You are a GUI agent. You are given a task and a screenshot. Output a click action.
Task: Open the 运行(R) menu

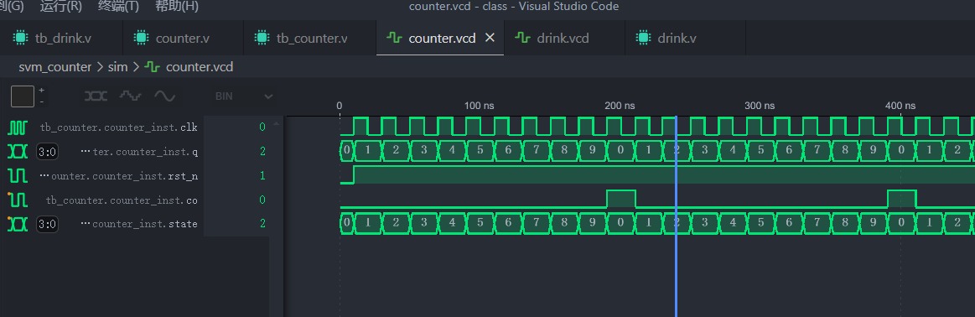pos(61,7)
